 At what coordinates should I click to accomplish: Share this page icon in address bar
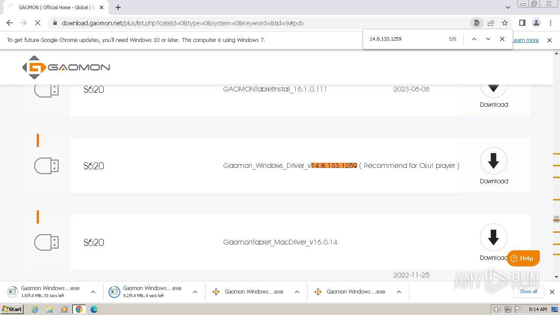tap(491, 23)
